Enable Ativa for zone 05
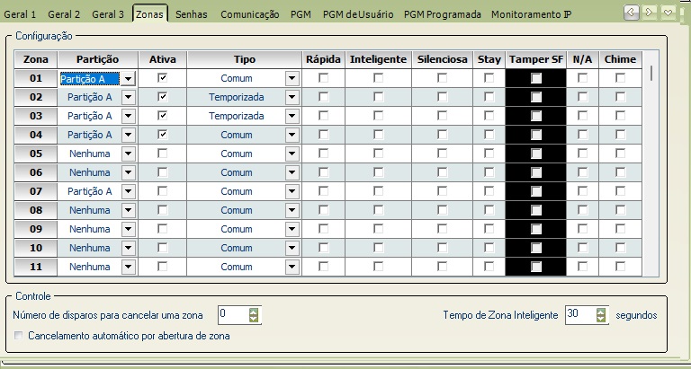The image size is (691, 369). 163,154
